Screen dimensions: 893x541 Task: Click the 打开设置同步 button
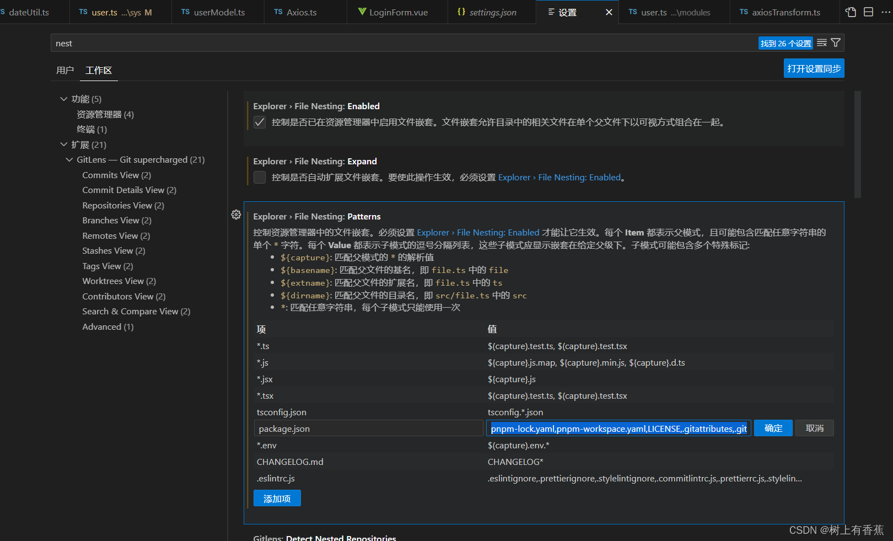coord(814,68)
